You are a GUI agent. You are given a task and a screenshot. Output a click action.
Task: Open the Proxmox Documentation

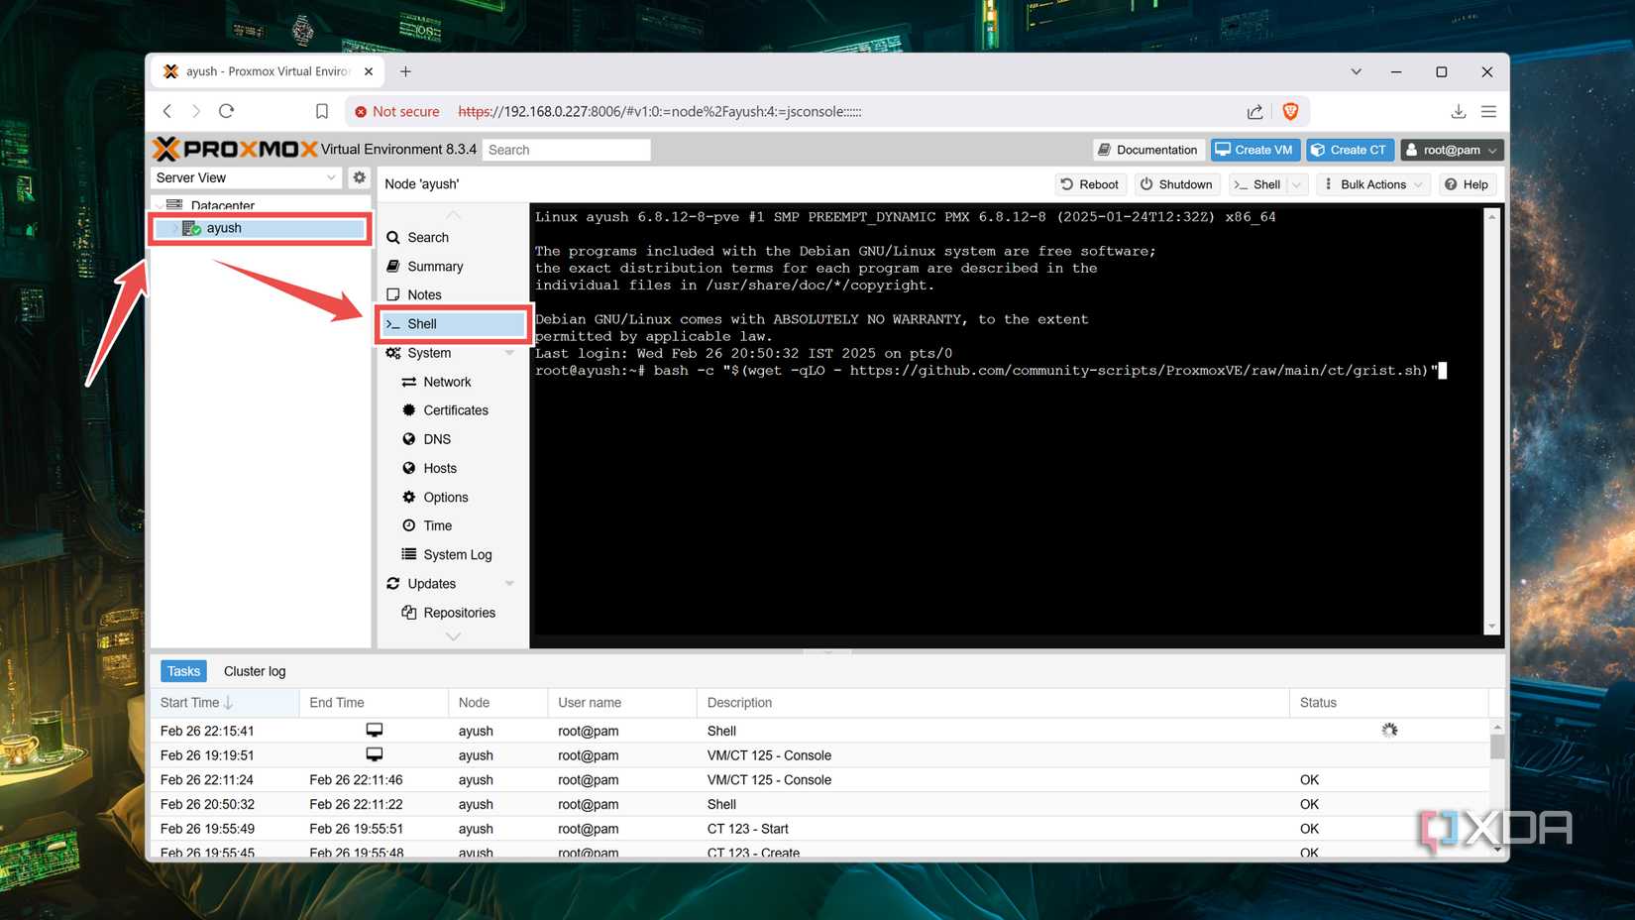1147,149
